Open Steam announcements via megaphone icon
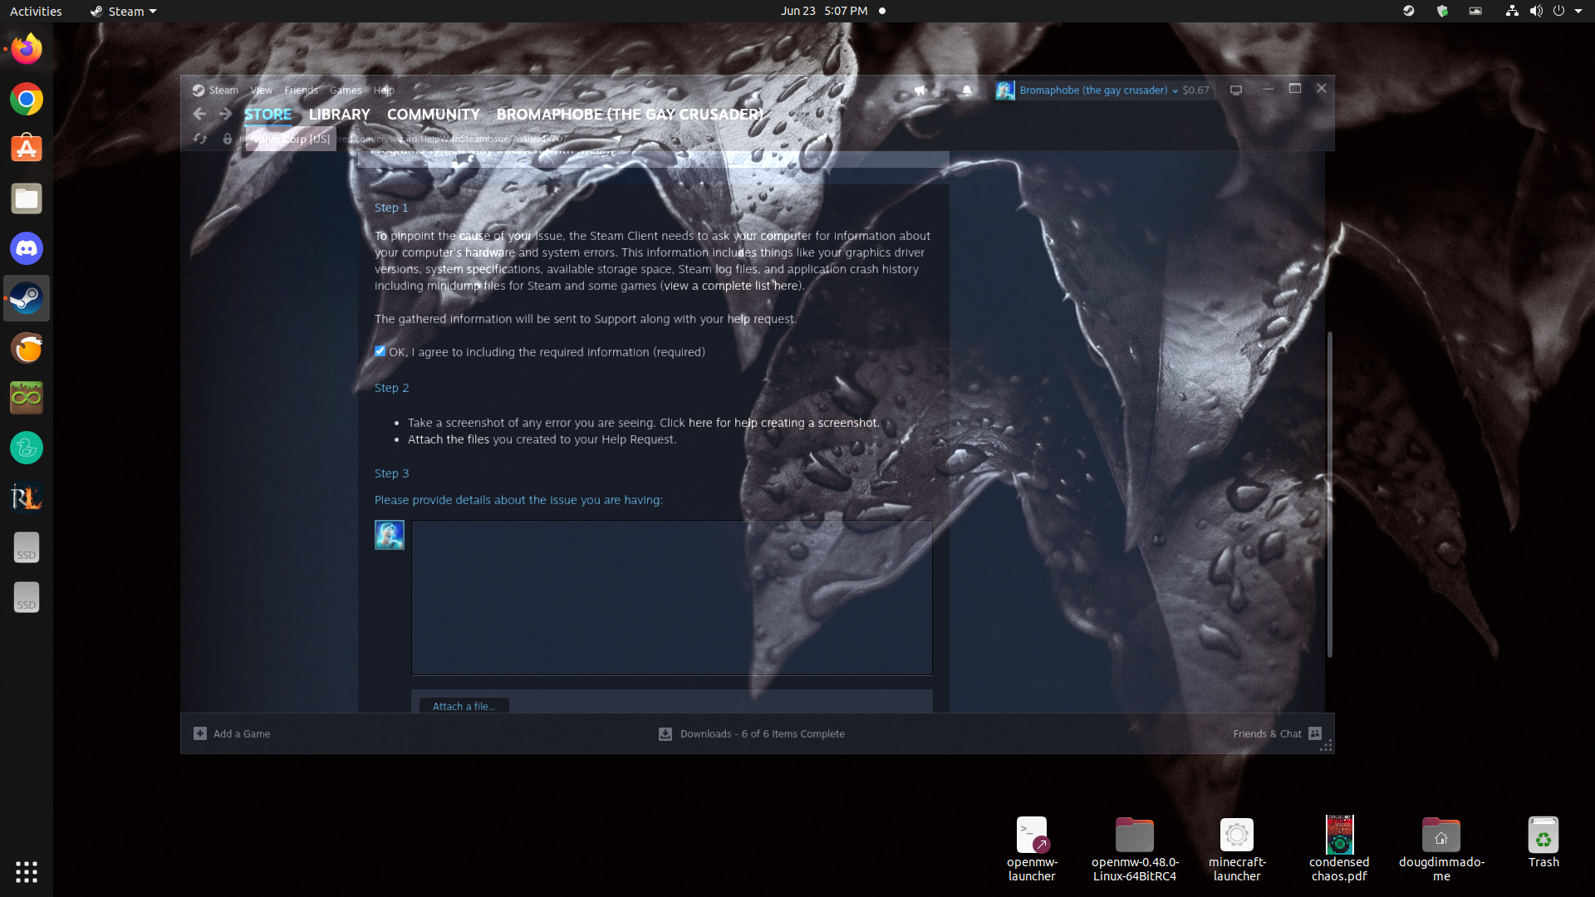 pyautogui.click(x=920, y=90)
